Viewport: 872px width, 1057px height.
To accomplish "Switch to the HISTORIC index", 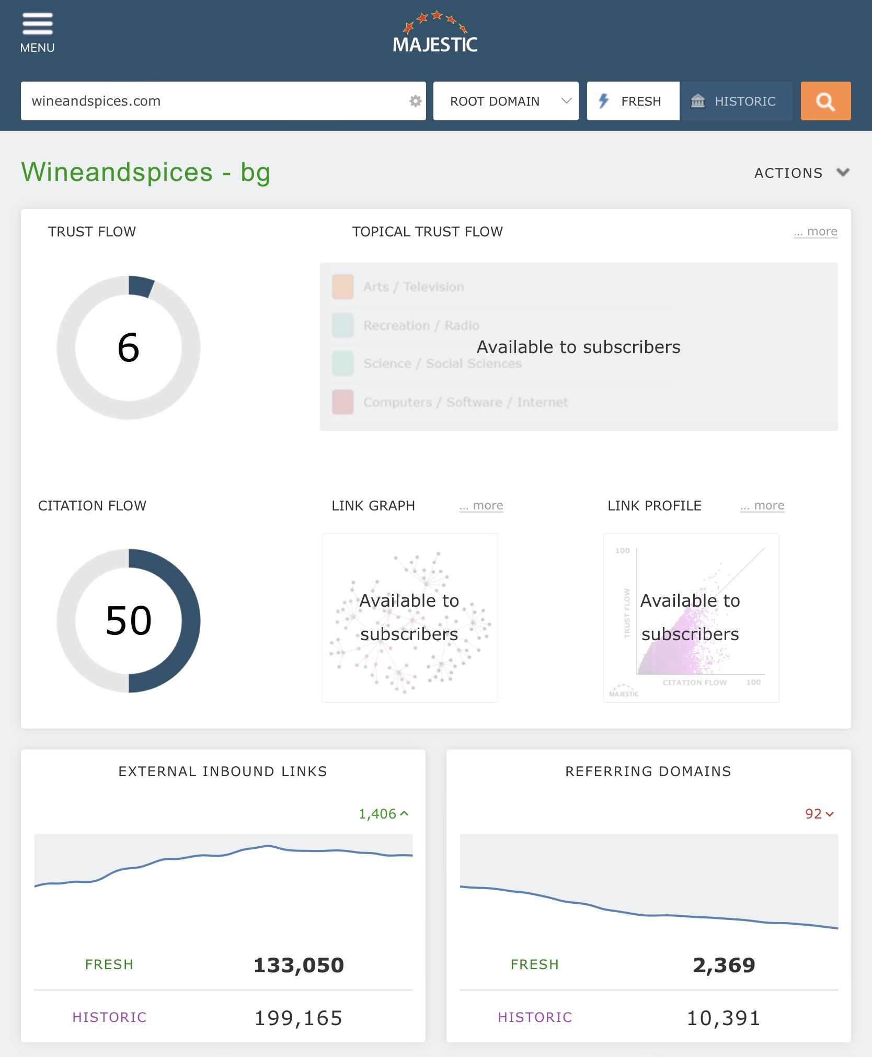I will [x=736, y=101].
